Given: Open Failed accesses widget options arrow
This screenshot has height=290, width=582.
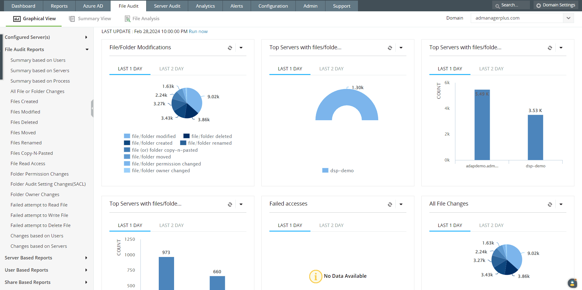Looking at the screenshot, I should tap(401, 204).
